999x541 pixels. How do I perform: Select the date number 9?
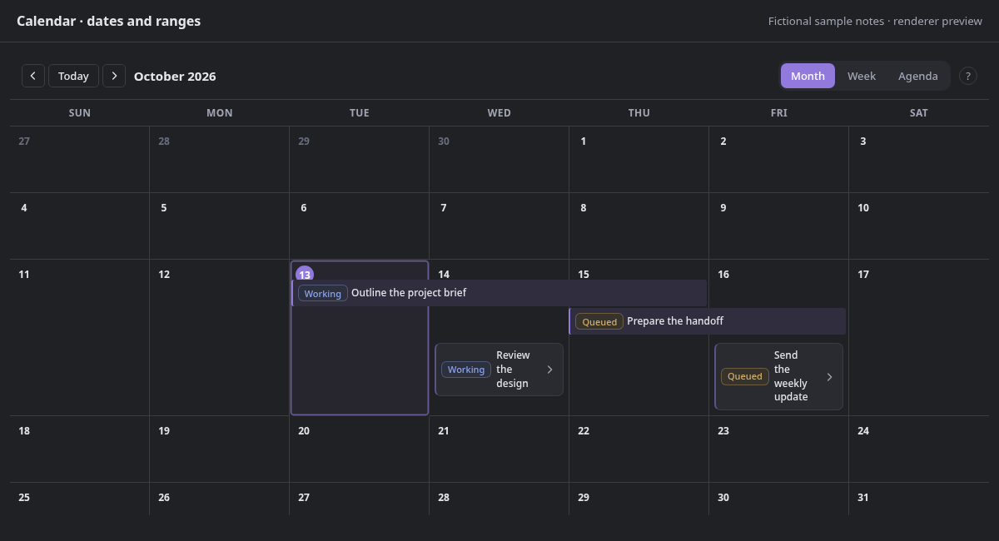coord(723,208)
